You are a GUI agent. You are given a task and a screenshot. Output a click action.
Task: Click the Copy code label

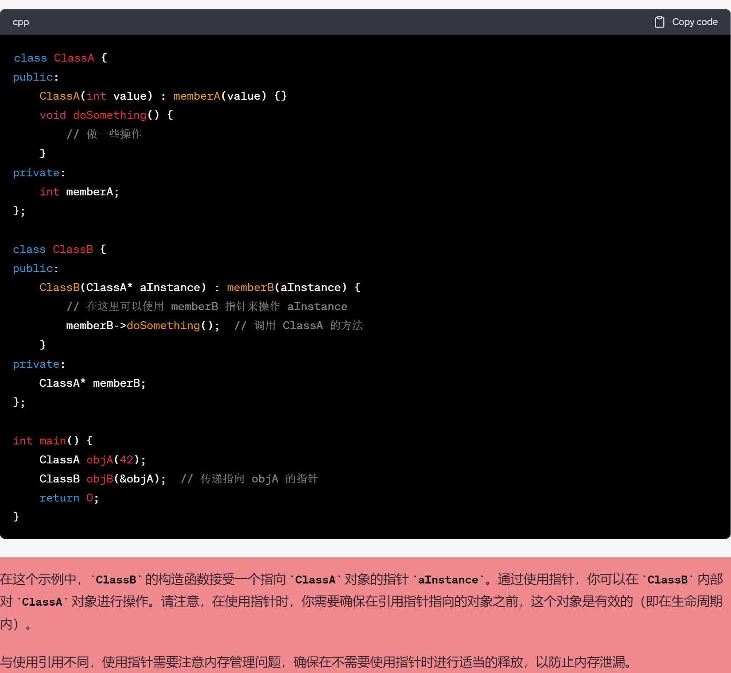point(695,22)
